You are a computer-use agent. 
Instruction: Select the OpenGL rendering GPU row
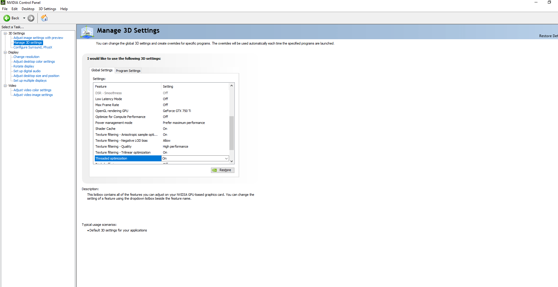162,111
